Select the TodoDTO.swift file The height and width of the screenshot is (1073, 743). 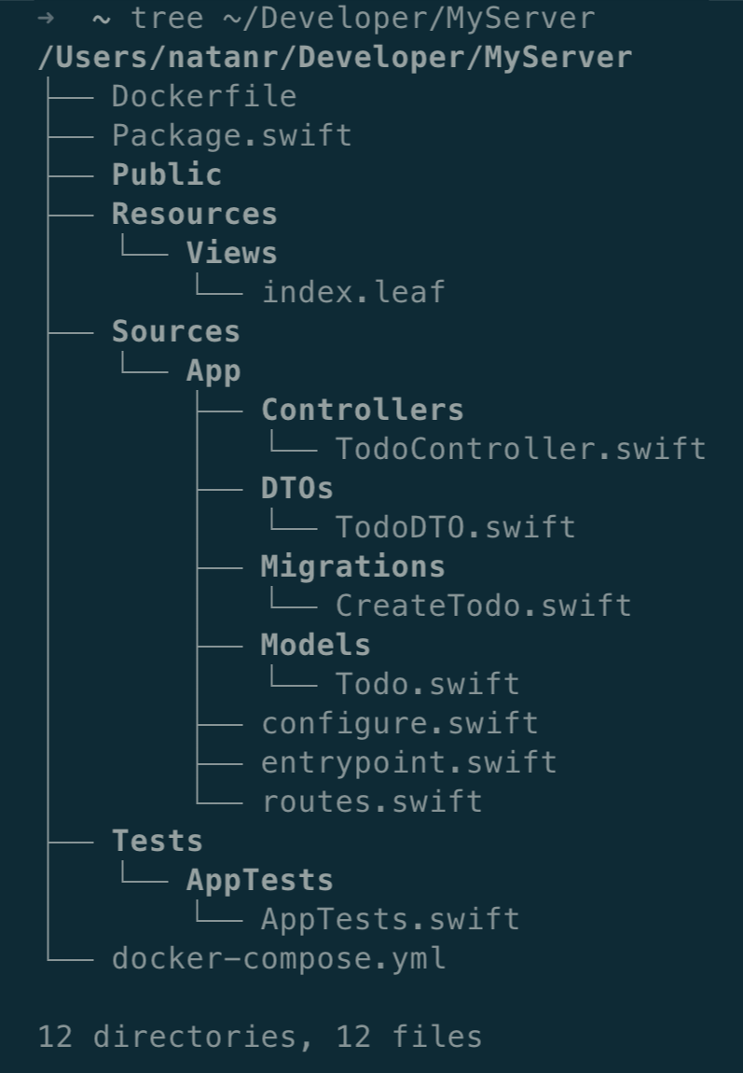pyautogui.click(x=455, y=527)
